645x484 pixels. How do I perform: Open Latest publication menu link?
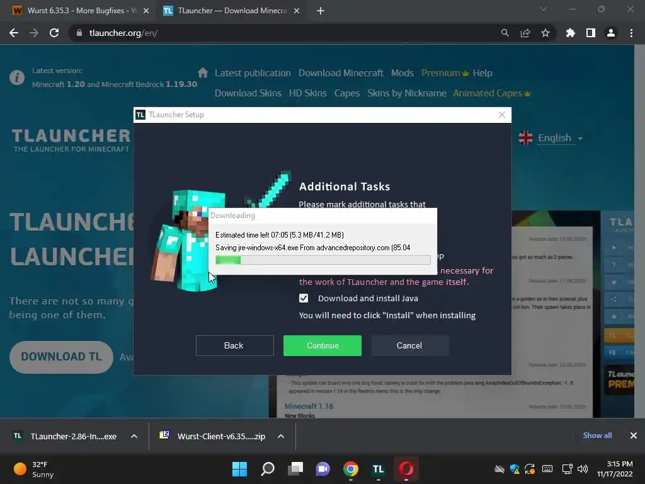[x=253, y=73]
